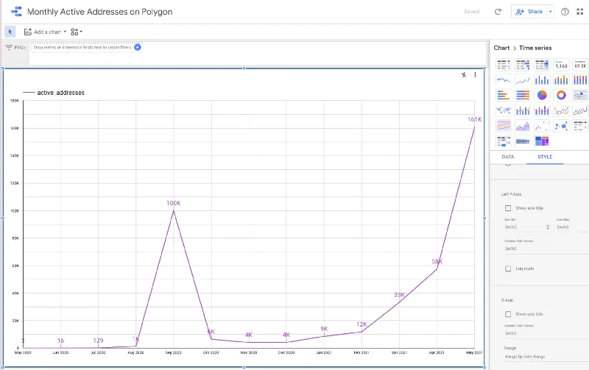Choose the table with bars chart type

(523, 65)
